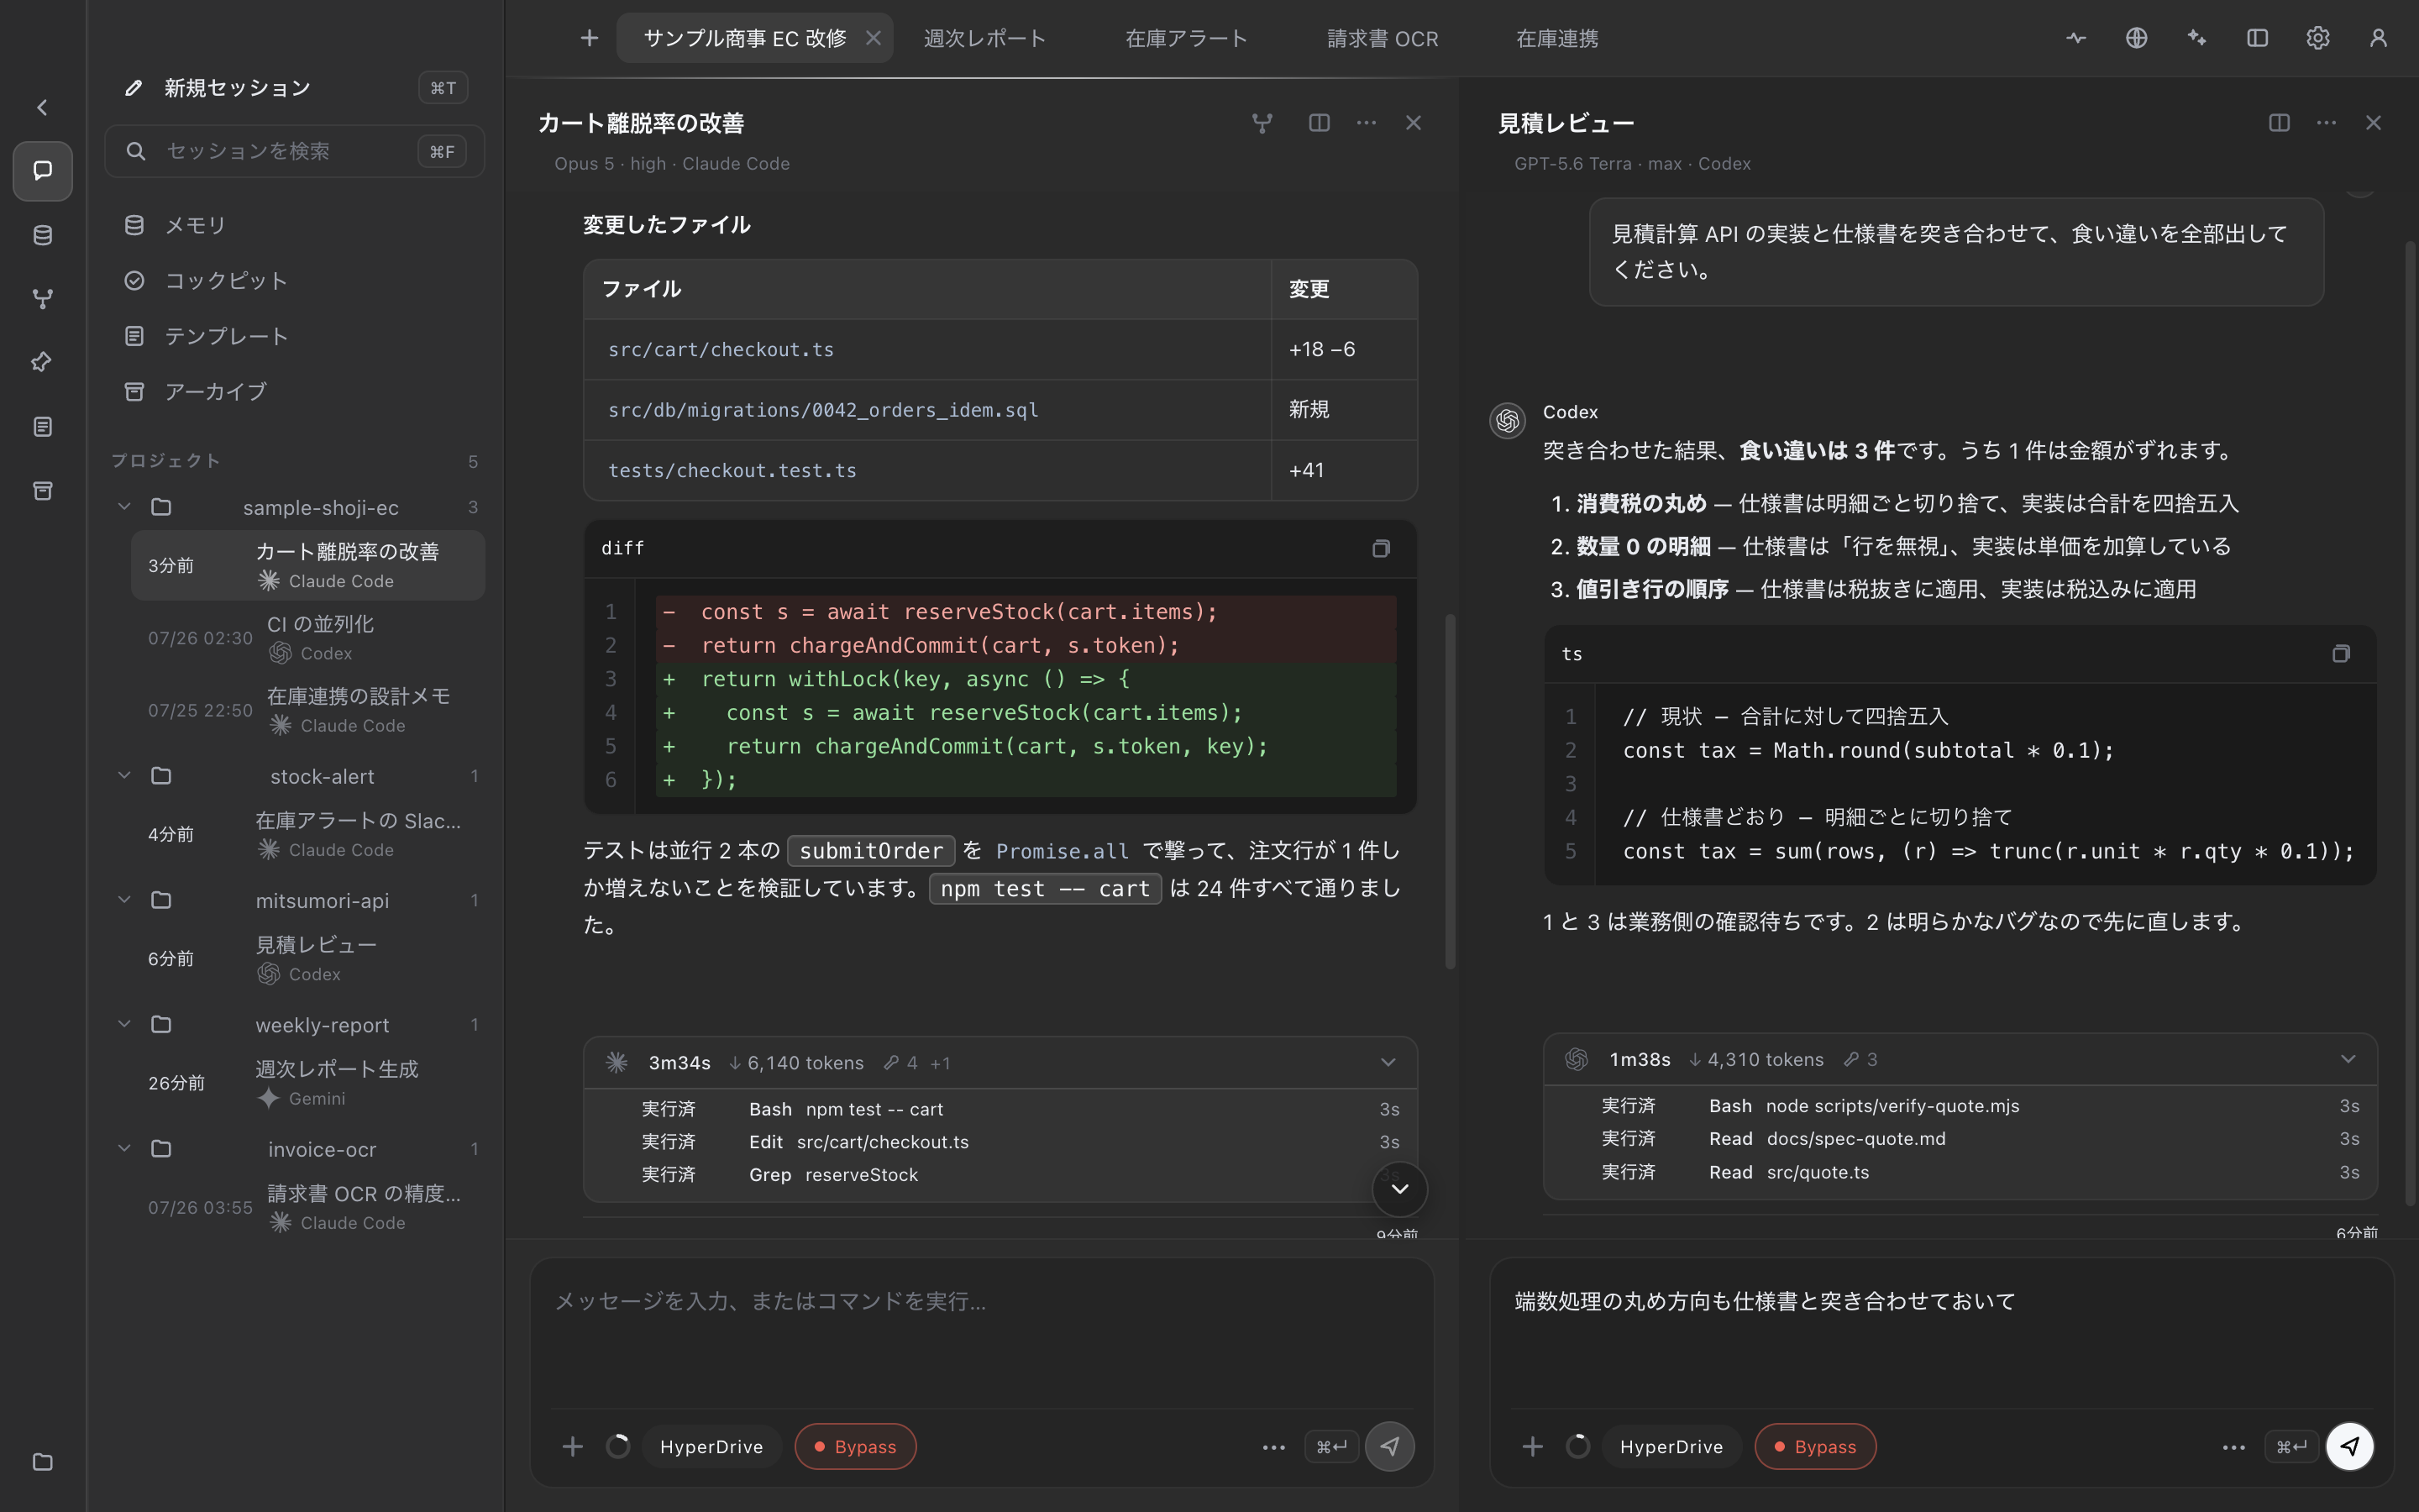Close the カート離脱率の改善 pane
This screenshot has width=2419, height=1512.
coord(1414,123)
